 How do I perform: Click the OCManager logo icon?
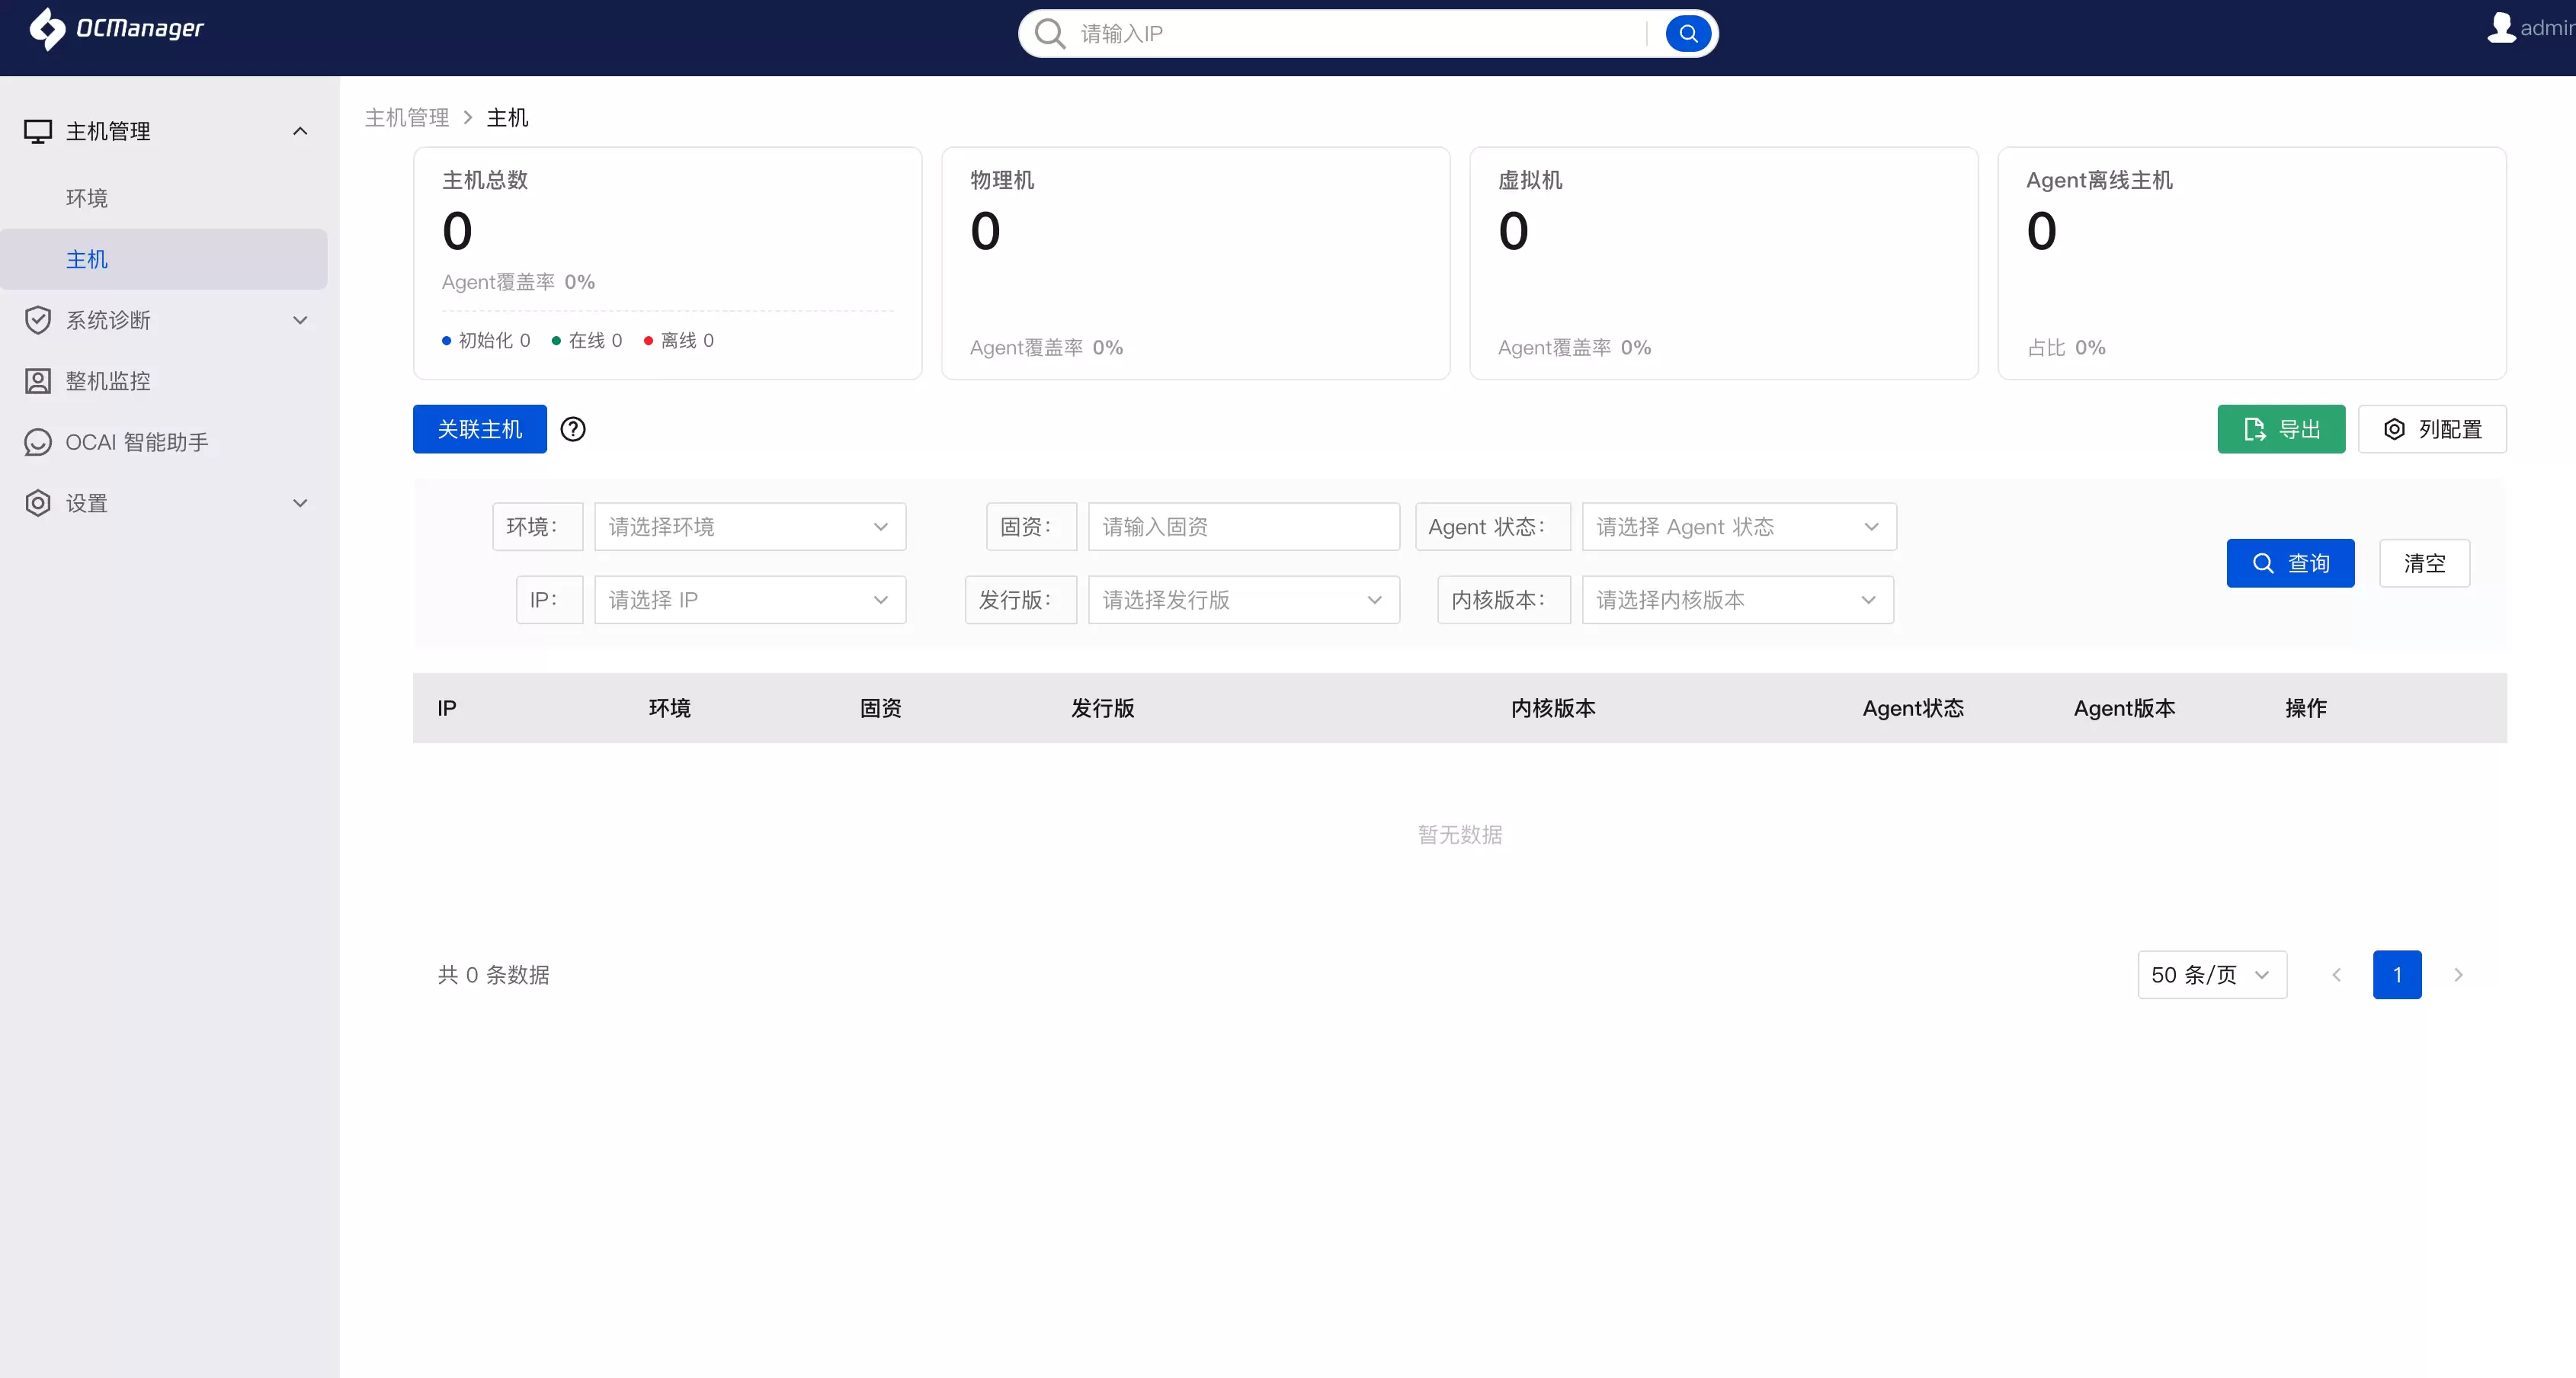[47, 28]
